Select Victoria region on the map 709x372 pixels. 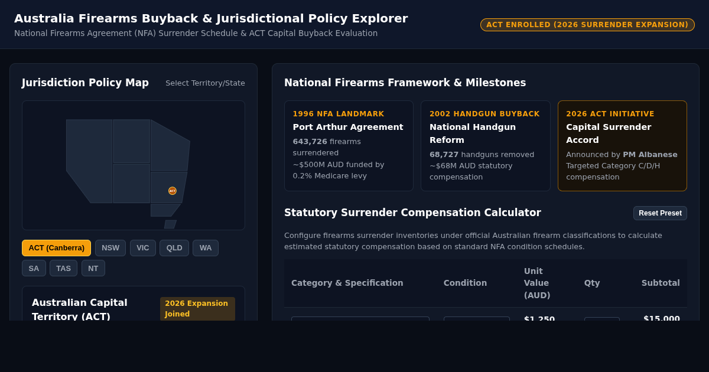164,210
